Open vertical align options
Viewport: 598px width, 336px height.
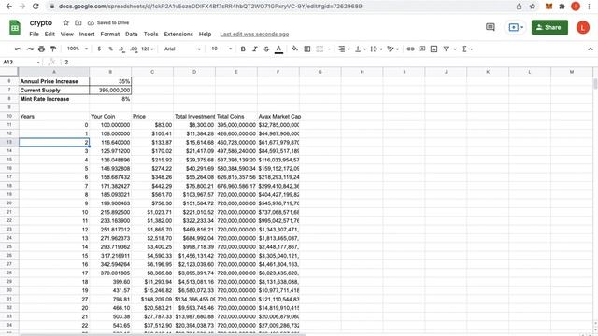coord(360,49)
